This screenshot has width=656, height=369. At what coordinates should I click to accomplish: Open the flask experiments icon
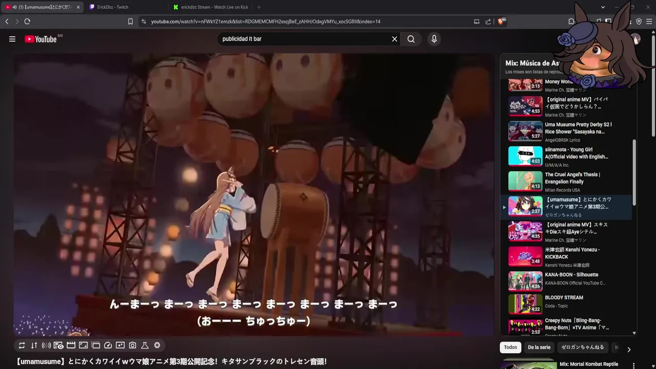pos(145,345)
